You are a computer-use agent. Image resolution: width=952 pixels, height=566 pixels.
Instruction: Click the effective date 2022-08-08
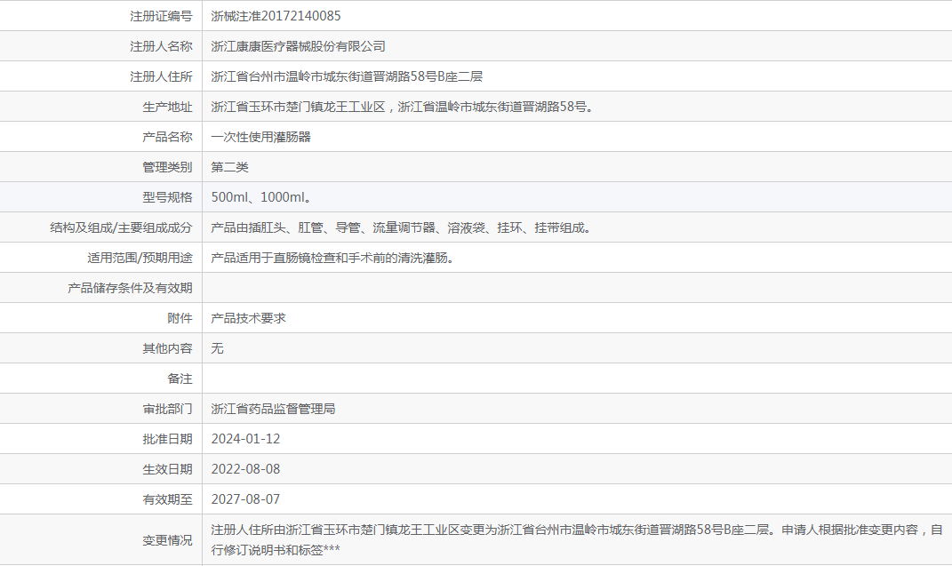[x=245, y=469]
